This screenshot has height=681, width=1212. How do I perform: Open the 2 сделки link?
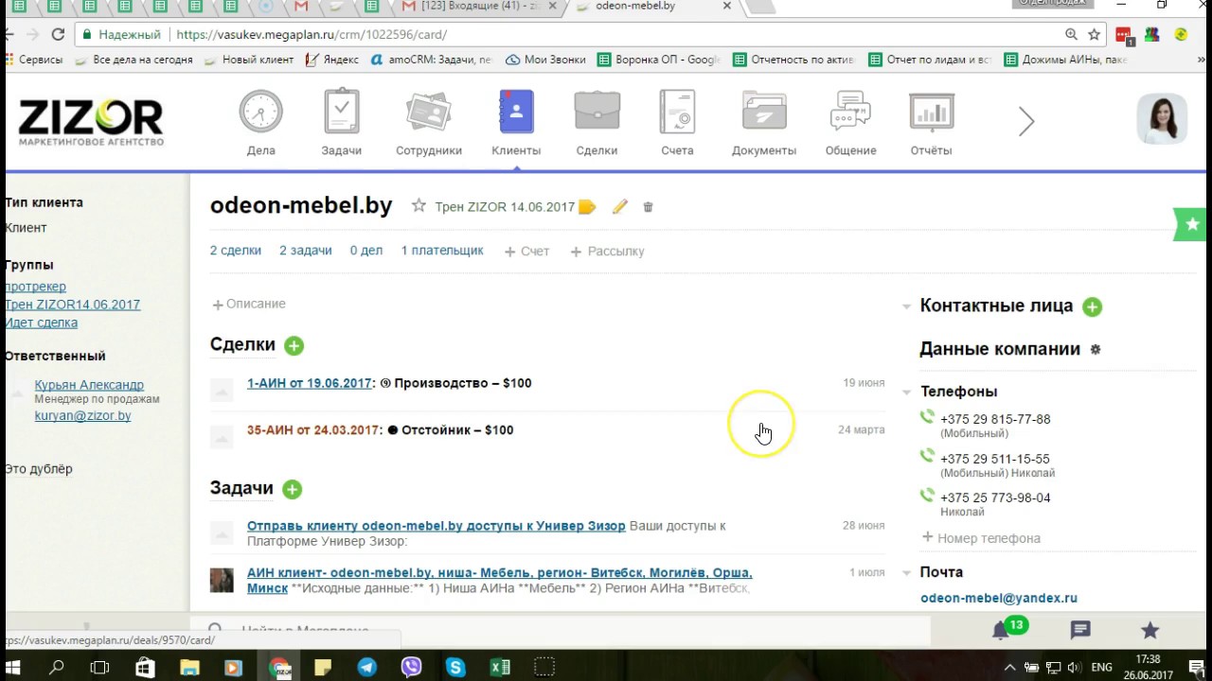pos(236,251)
